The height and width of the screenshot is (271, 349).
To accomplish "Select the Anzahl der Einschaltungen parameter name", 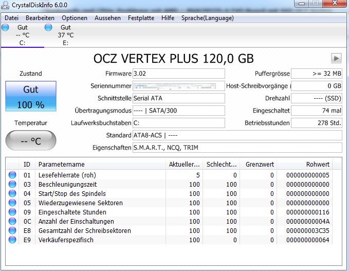I will [76, 221].
